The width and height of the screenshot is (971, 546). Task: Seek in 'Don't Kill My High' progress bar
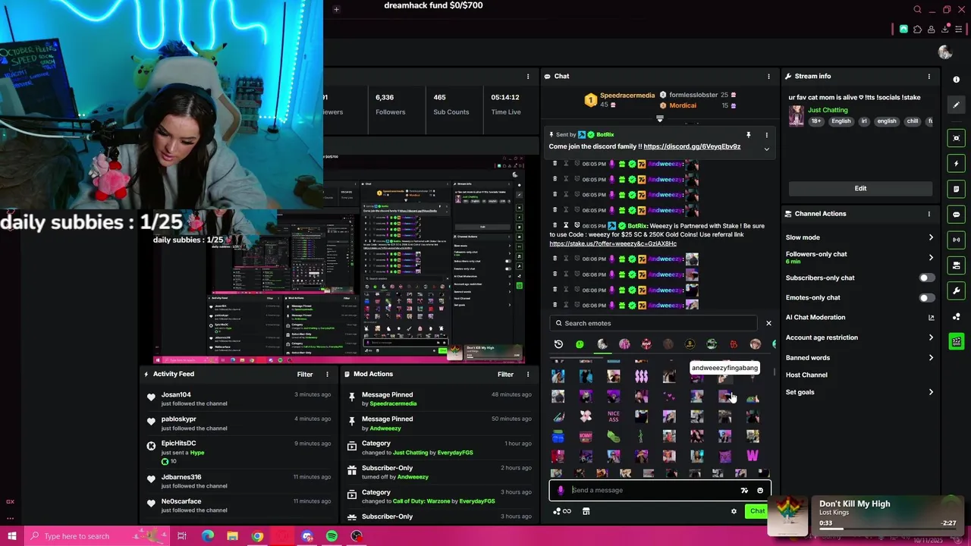[x=887, y=529]
